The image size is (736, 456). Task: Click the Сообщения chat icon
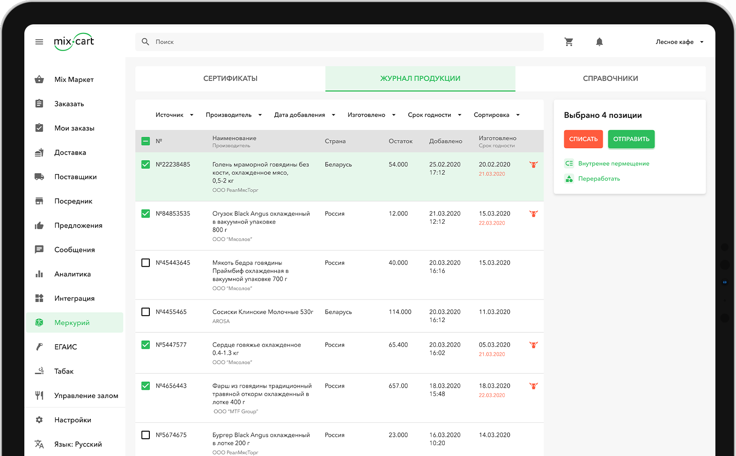[39, 250]
